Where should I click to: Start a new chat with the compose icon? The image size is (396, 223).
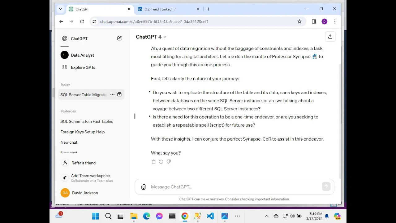pos(119,38)
